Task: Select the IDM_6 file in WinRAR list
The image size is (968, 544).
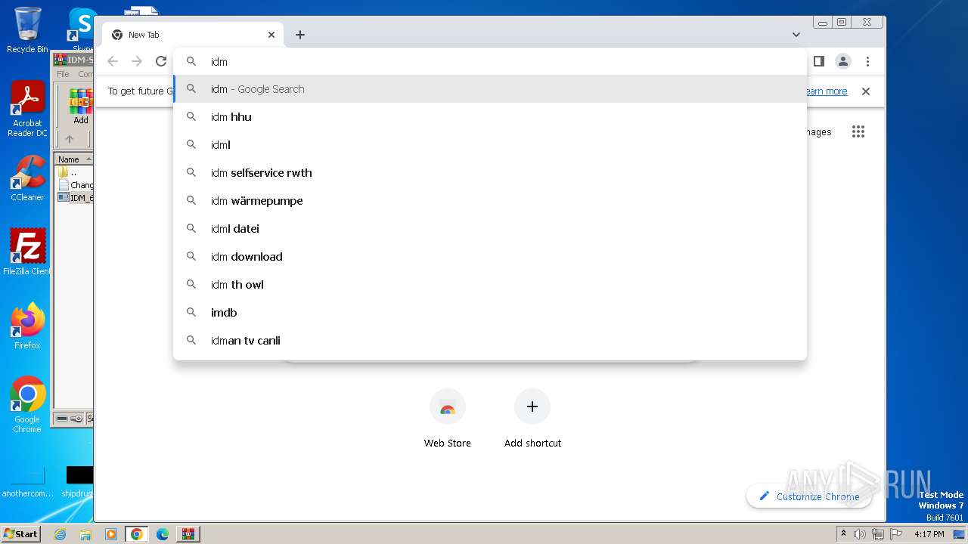Action: pos(75,198)
